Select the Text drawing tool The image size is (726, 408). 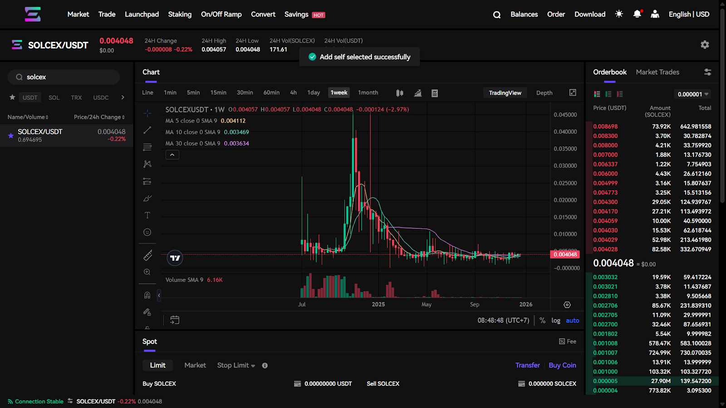click(x=147, y=215)
